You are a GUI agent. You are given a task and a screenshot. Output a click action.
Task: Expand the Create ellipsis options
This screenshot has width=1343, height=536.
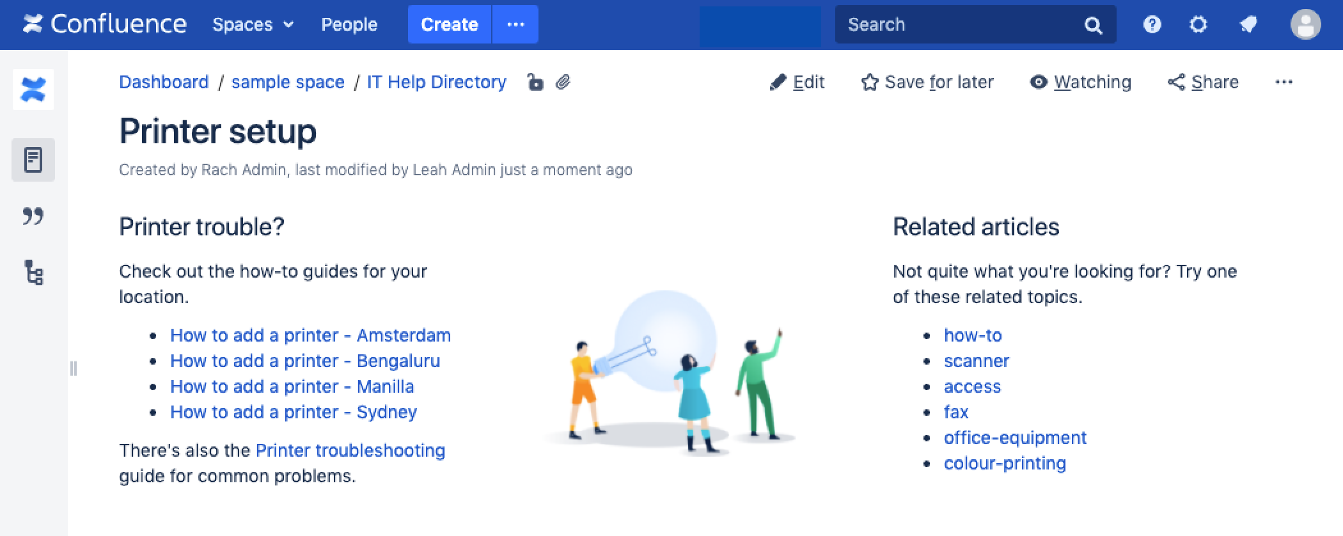[515, 24]
